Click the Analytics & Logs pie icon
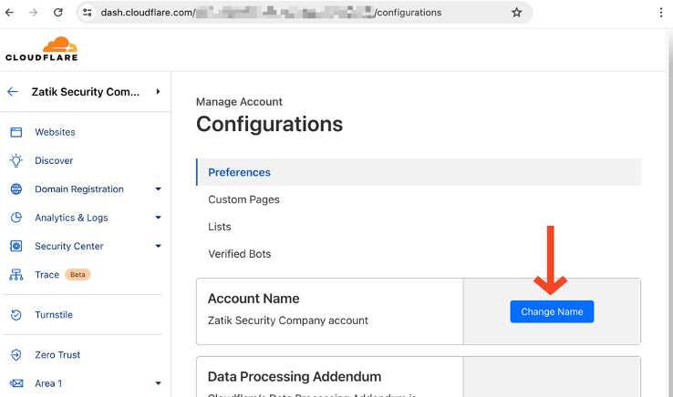 tap(16, 218)
